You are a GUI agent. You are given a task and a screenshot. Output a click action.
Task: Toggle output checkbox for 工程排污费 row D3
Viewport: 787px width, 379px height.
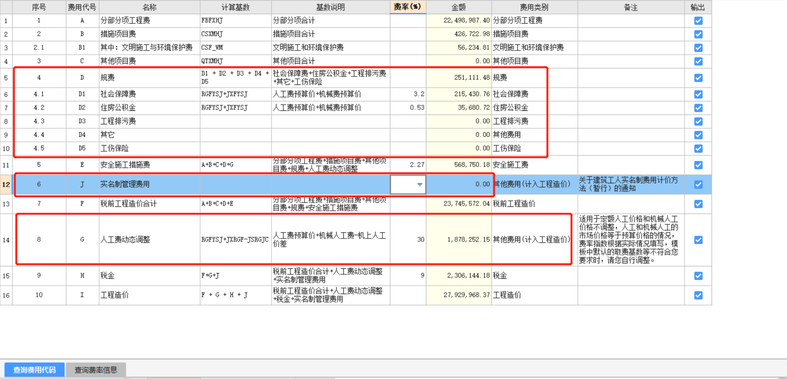click(698, 122)
